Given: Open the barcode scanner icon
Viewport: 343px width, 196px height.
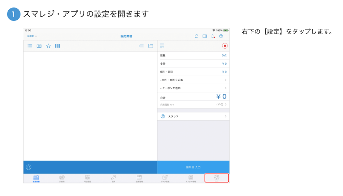Looking at the screenshot, I should (x=58, y=46).
